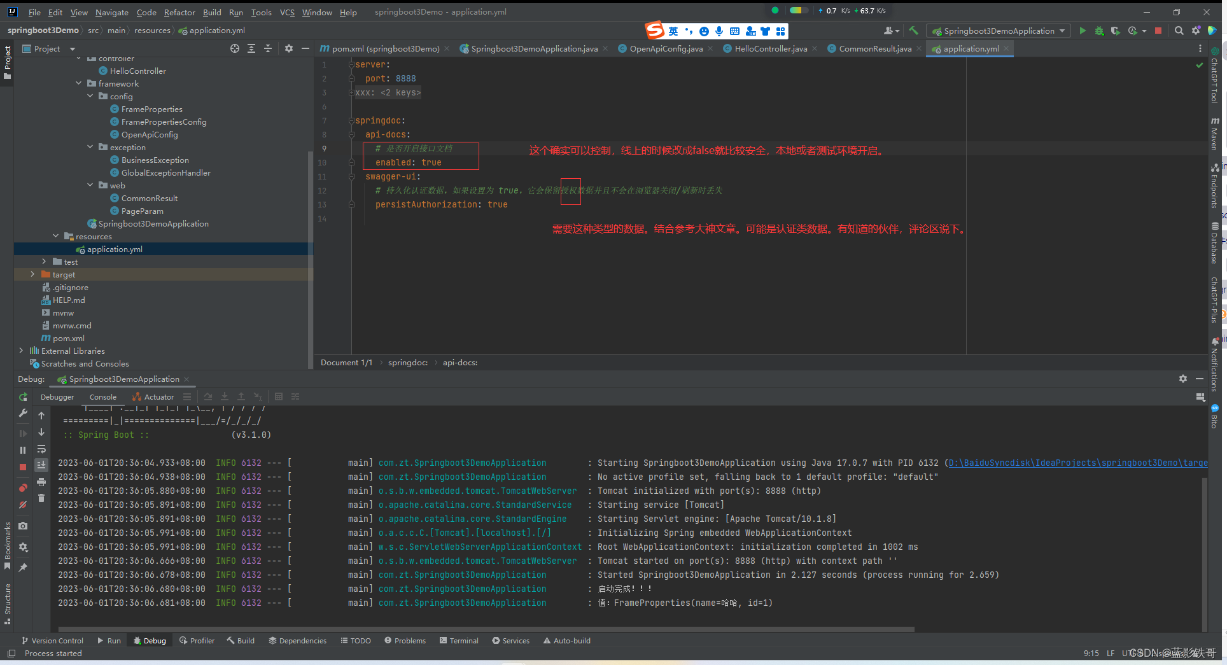Open the VCS menu
Screen dimensions: 1227x665
[x=287, y=12]
